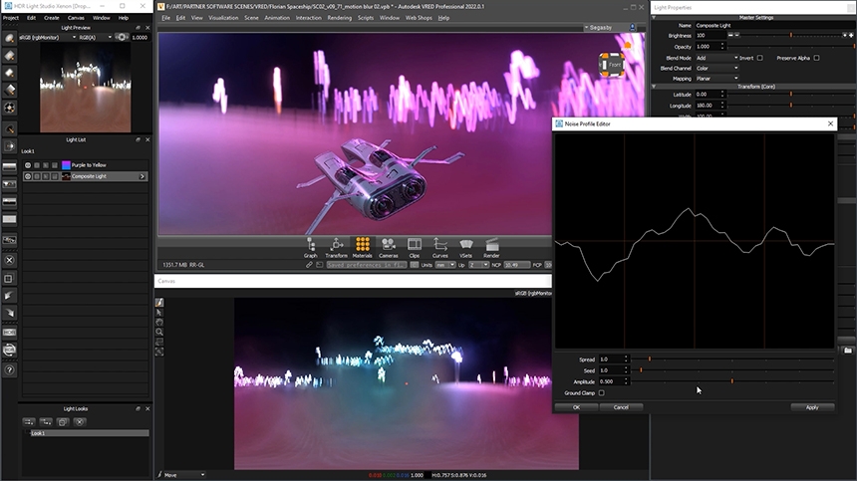Image resolution: width=857 pixels, height=481 pixels.
Task: Toggle the Invert checkbox
Action: 759,58
